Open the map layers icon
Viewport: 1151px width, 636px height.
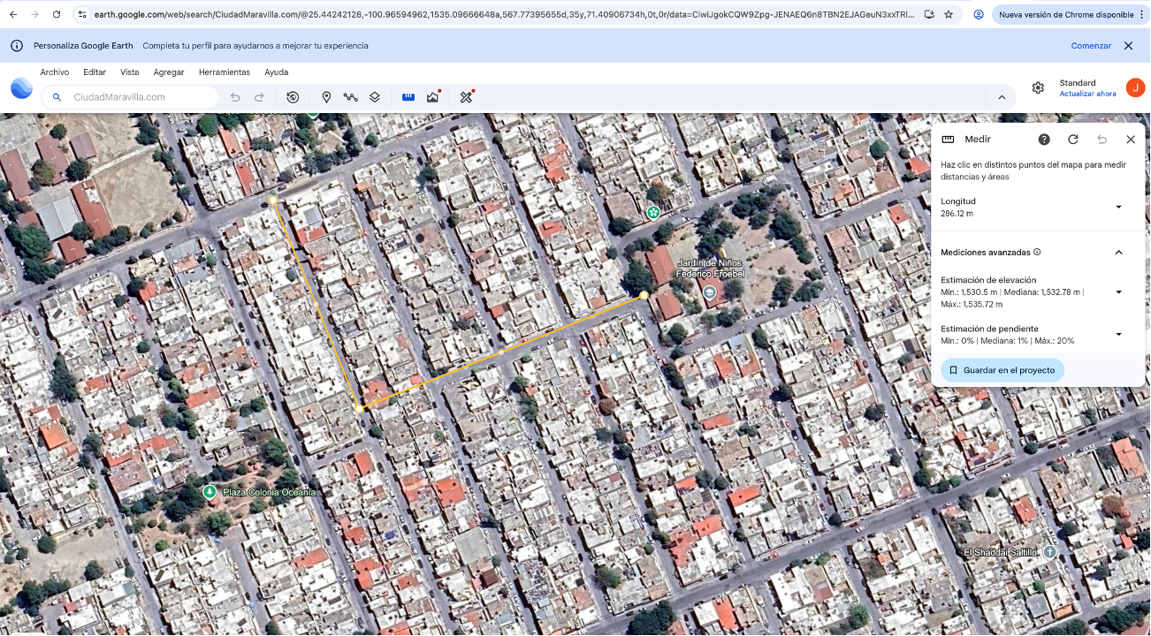pos(375,97)
